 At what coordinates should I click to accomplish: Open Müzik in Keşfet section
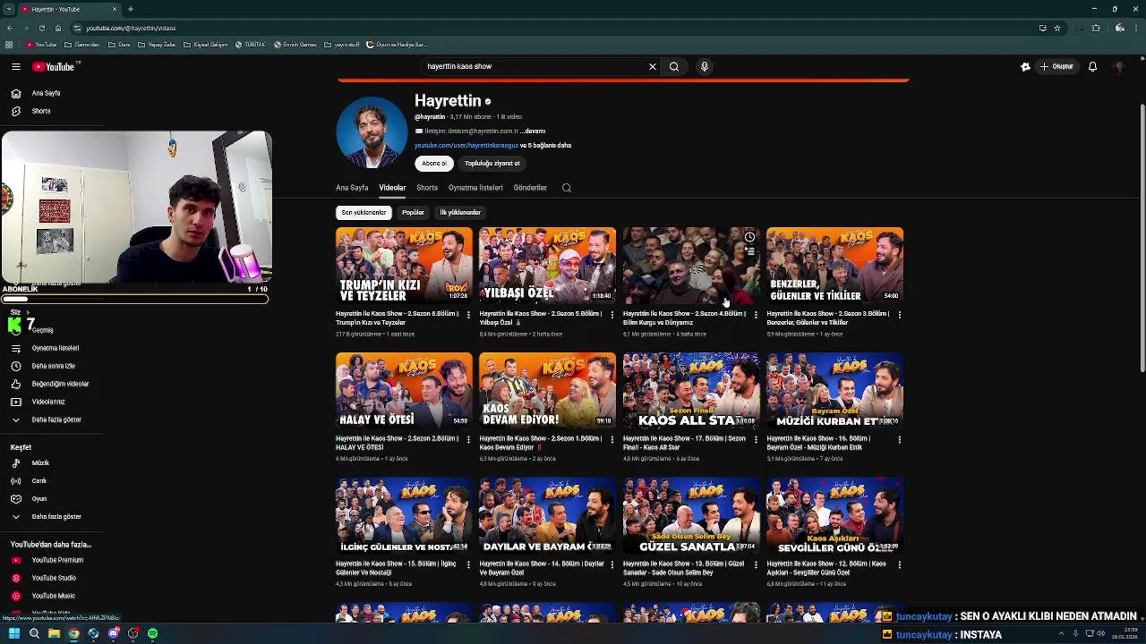click(x=40, y=463)
